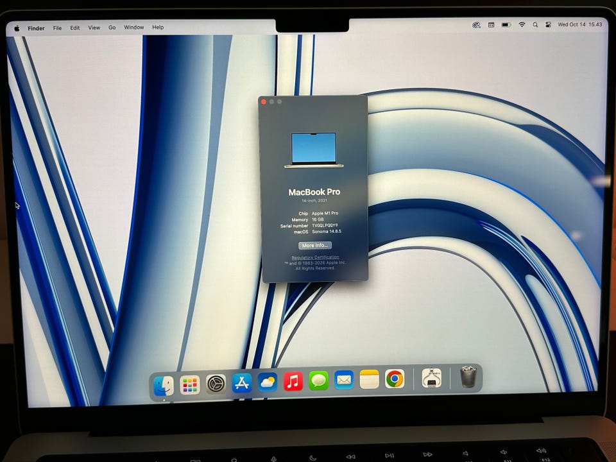Open the Regulatory Certification link
Image resolution: width=616 pixels, height=462 pixels.
tap(315, 257)
